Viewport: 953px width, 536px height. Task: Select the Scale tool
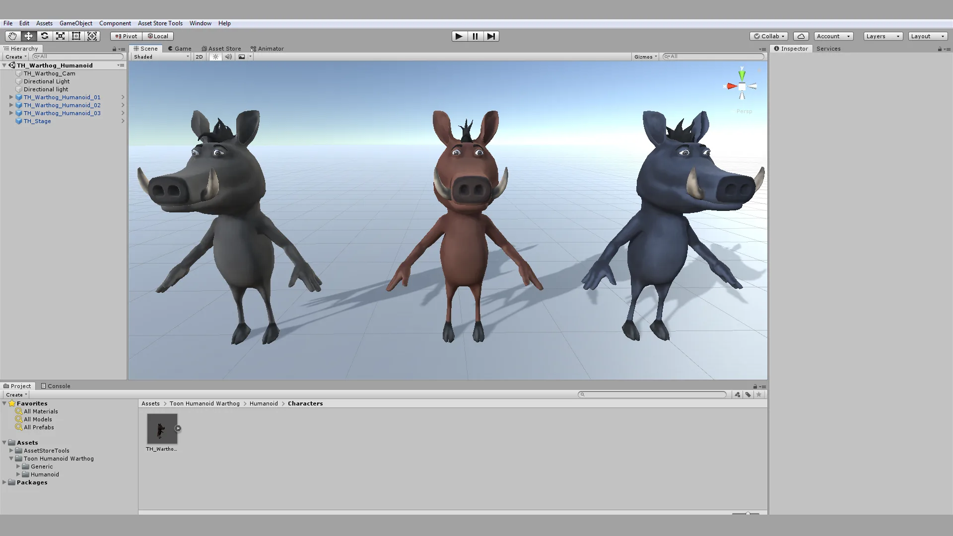[60, 36]
